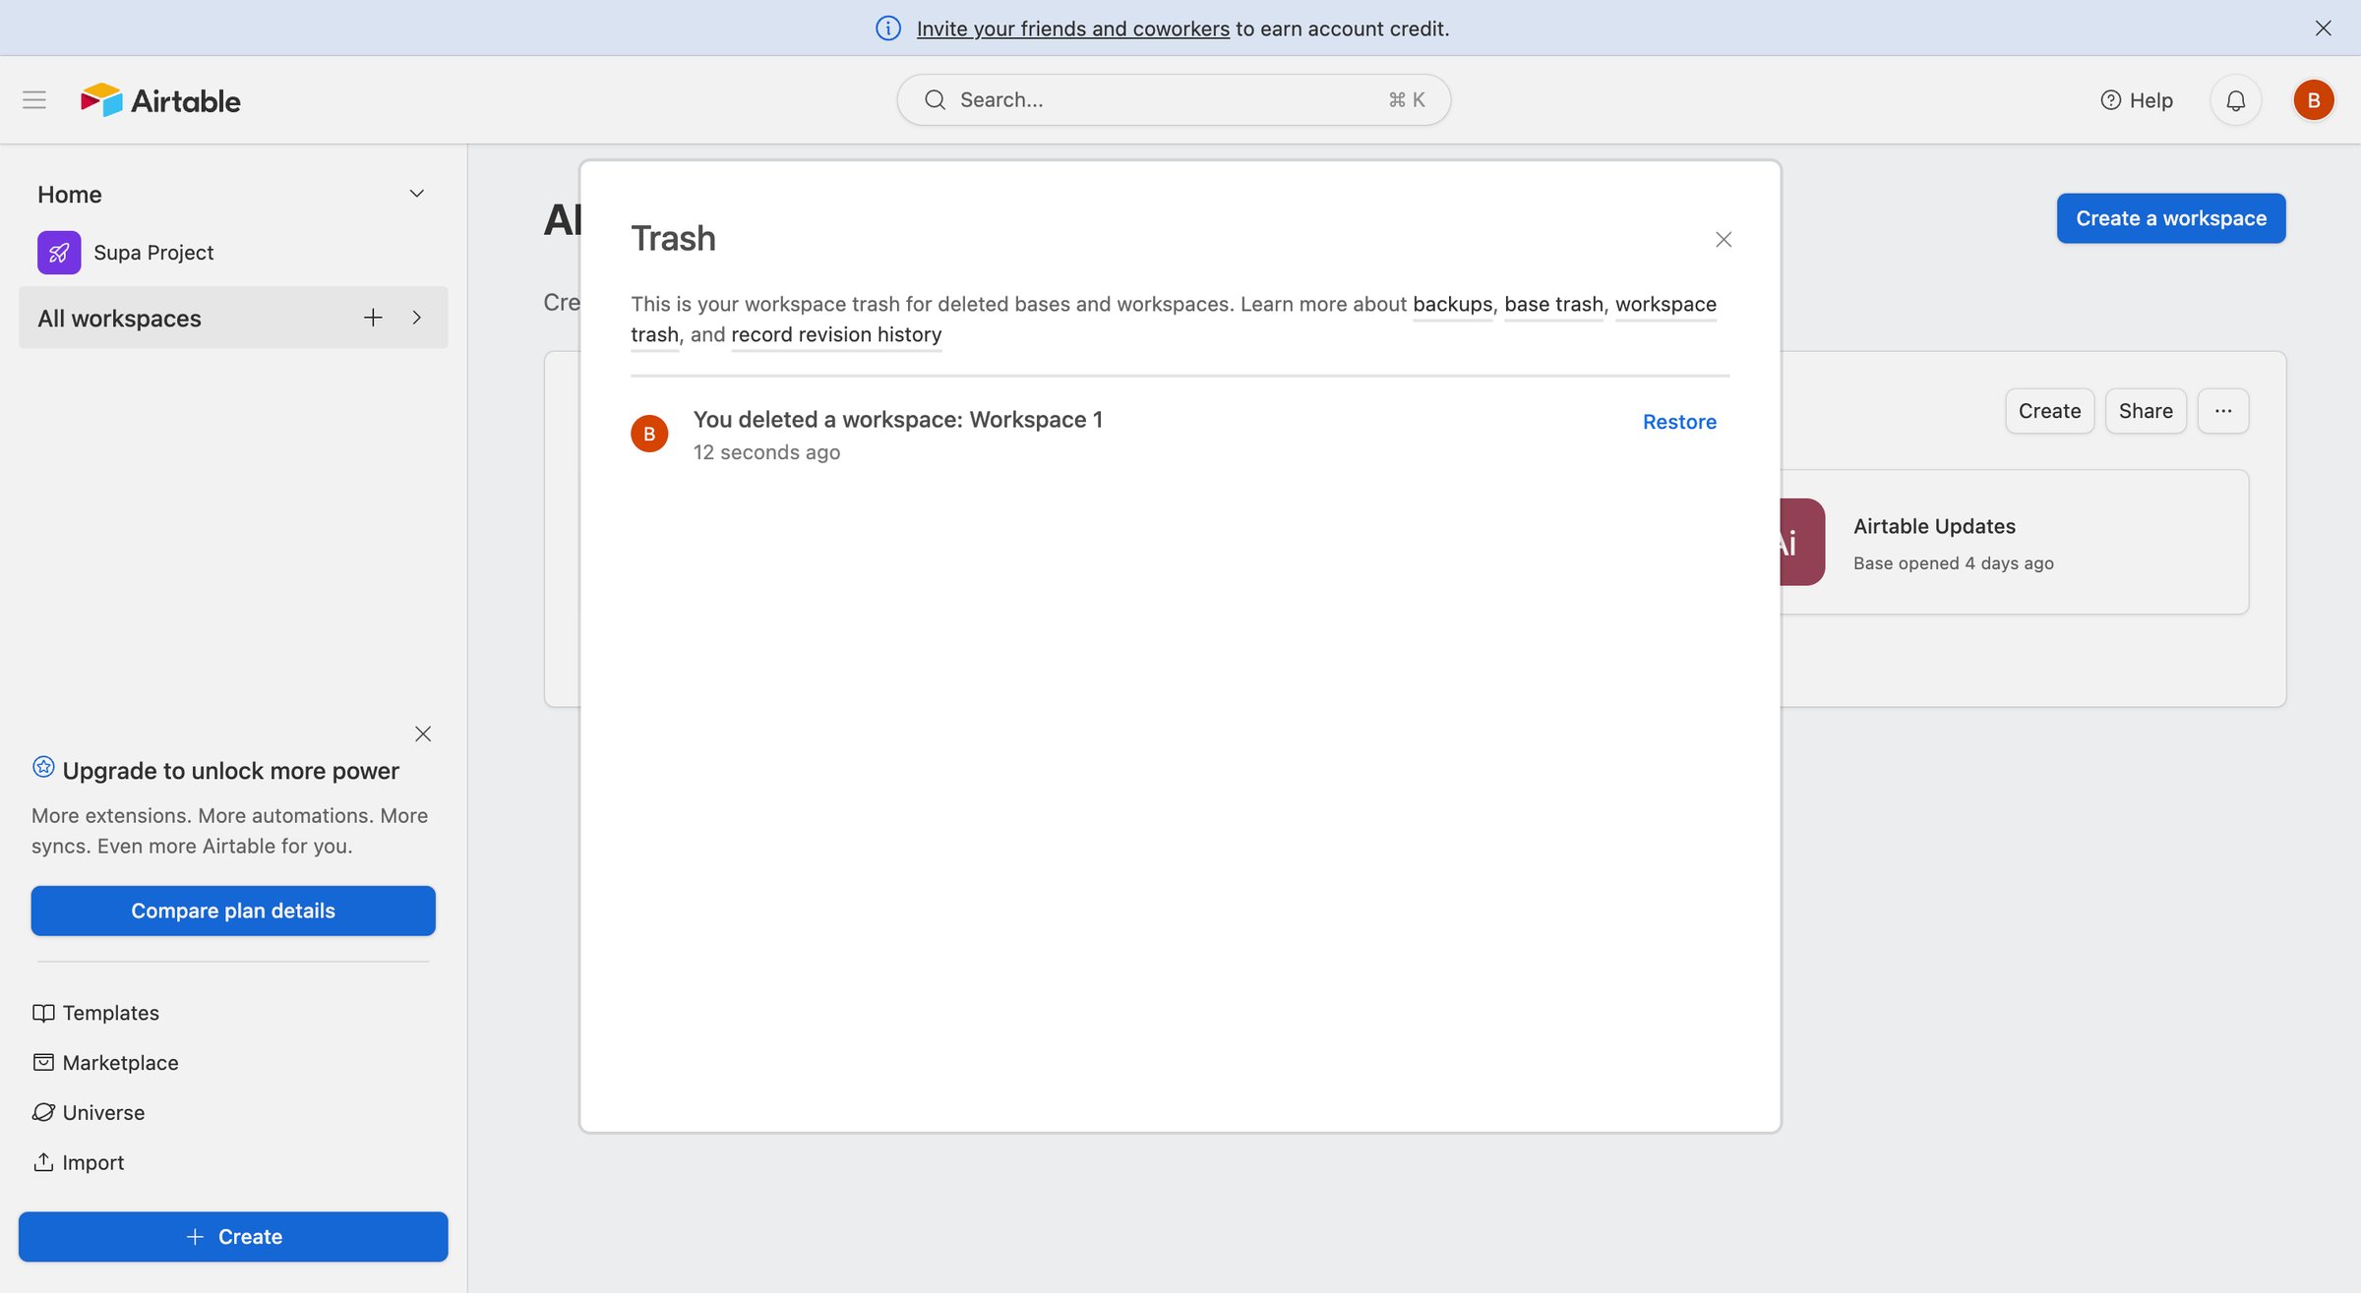The image size is (2361, 1293).
Task: Open Invite your friends and coworkers link
Action: [x=1072, y=29]
